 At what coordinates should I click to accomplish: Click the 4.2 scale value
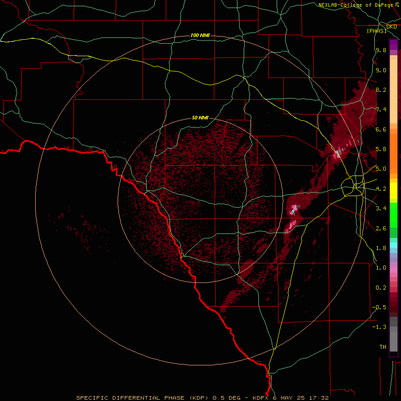pos(381,189)
